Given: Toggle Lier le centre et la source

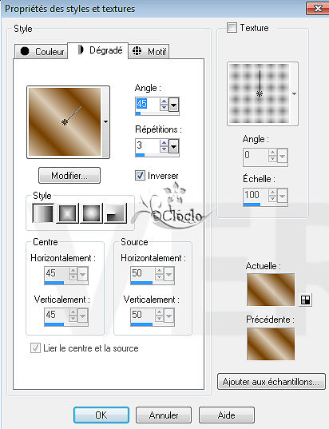Looking at the screenshot, I should pyautogui.click(x=35, y=348).
